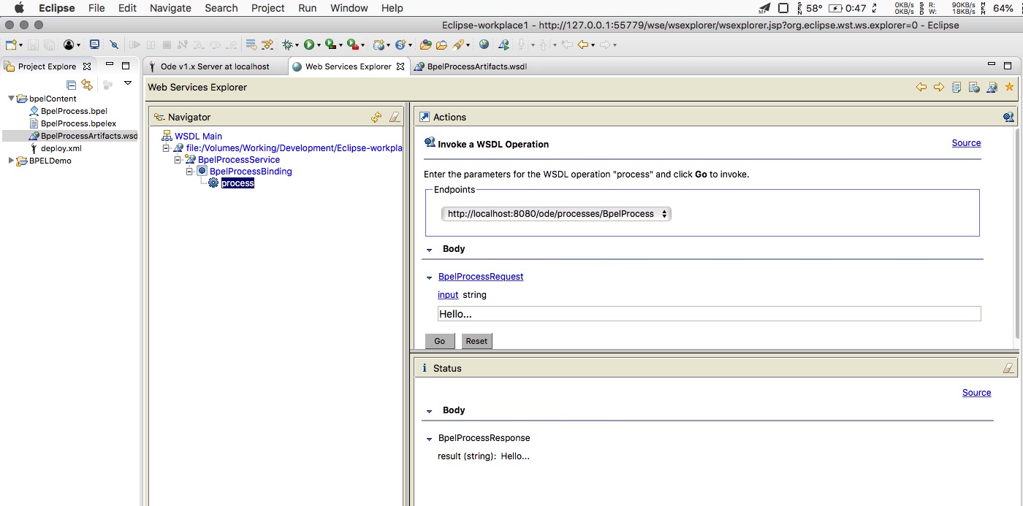Click the icon at right of Actions header
The height and width of the screenshot is (506, 1023).
click(x=1008, y=117)
